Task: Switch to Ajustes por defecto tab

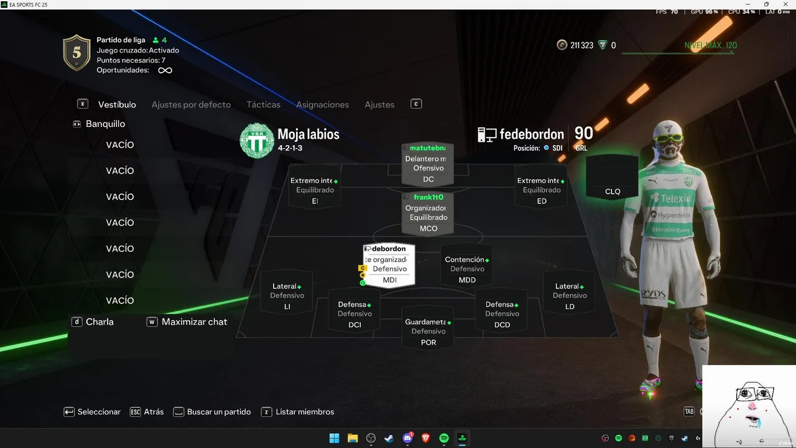Action: pos(191,105)
